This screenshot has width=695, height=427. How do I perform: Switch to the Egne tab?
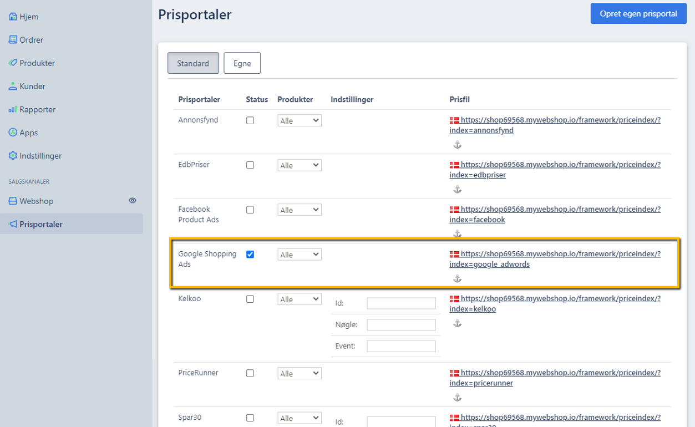[x=242, y=63]
